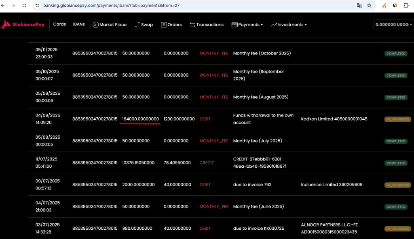Click the translate page icon
This screenshot has height=239, width=414.
point(359,5)
